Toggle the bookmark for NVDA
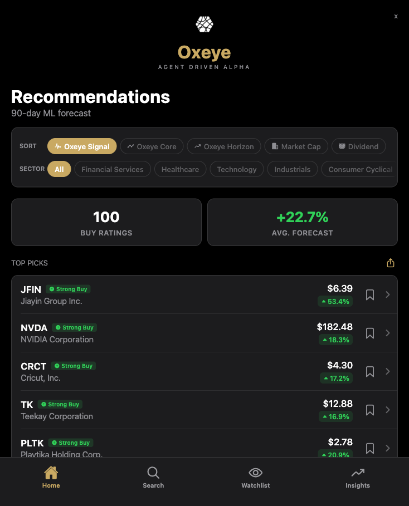Image resolution: width=409 pixels, height=506 pixels. click(x=369, y=333)
